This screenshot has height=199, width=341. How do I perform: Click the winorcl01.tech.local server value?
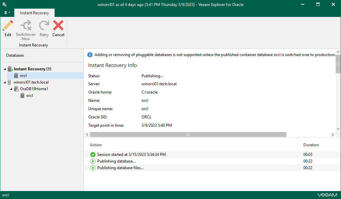(159, 84)
